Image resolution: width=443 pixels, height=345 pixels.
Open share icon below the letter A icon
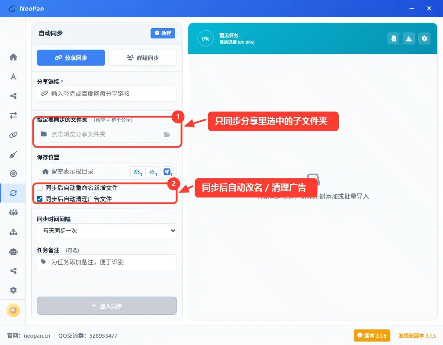pos(13,96)
